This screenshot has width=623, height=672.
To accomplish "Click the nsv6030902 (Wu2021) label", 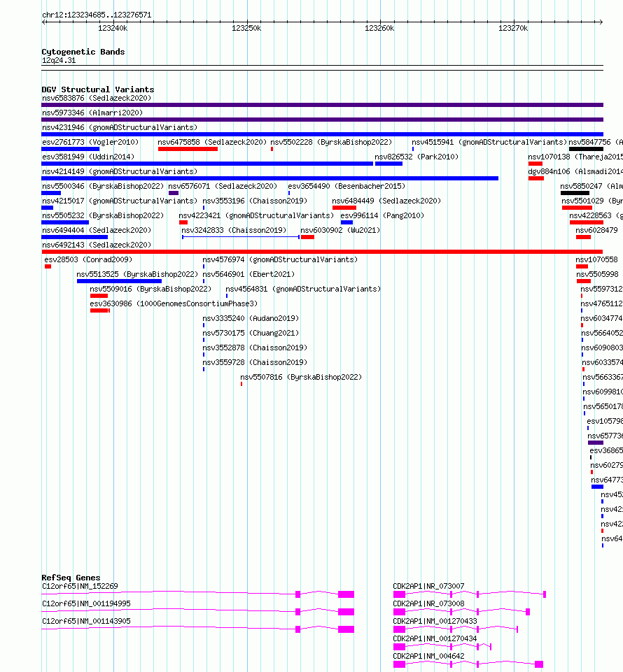I will click(340, 230).
